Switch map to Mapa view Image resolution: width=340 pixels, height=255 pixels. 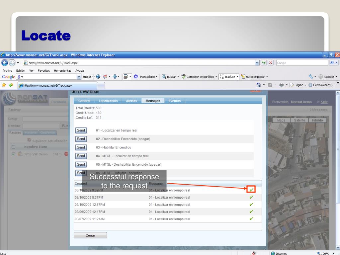pos(281,120)
